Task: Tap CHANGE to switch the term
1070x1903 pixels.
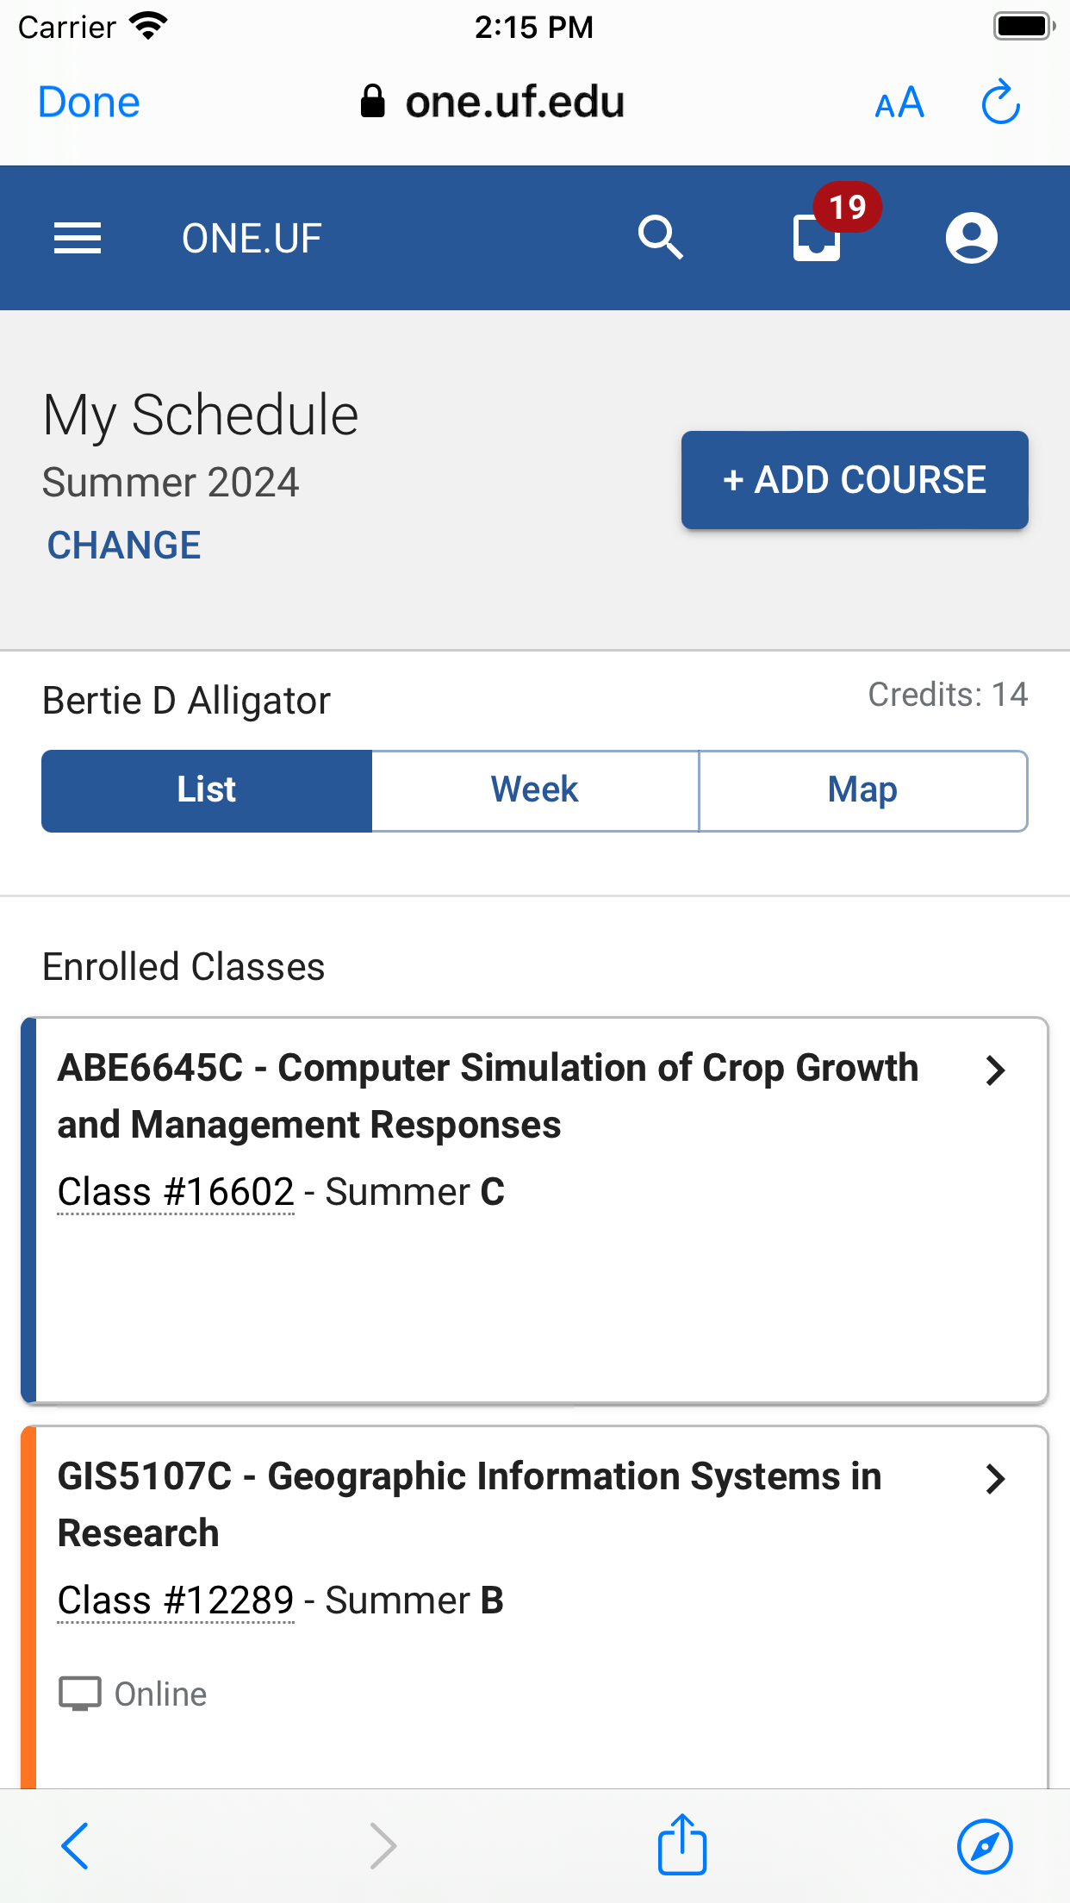Action: click(x=124, y=546)
